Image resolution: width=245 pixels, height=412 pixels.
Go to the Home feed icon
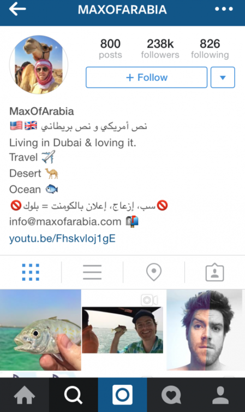(x=25, y=395)
